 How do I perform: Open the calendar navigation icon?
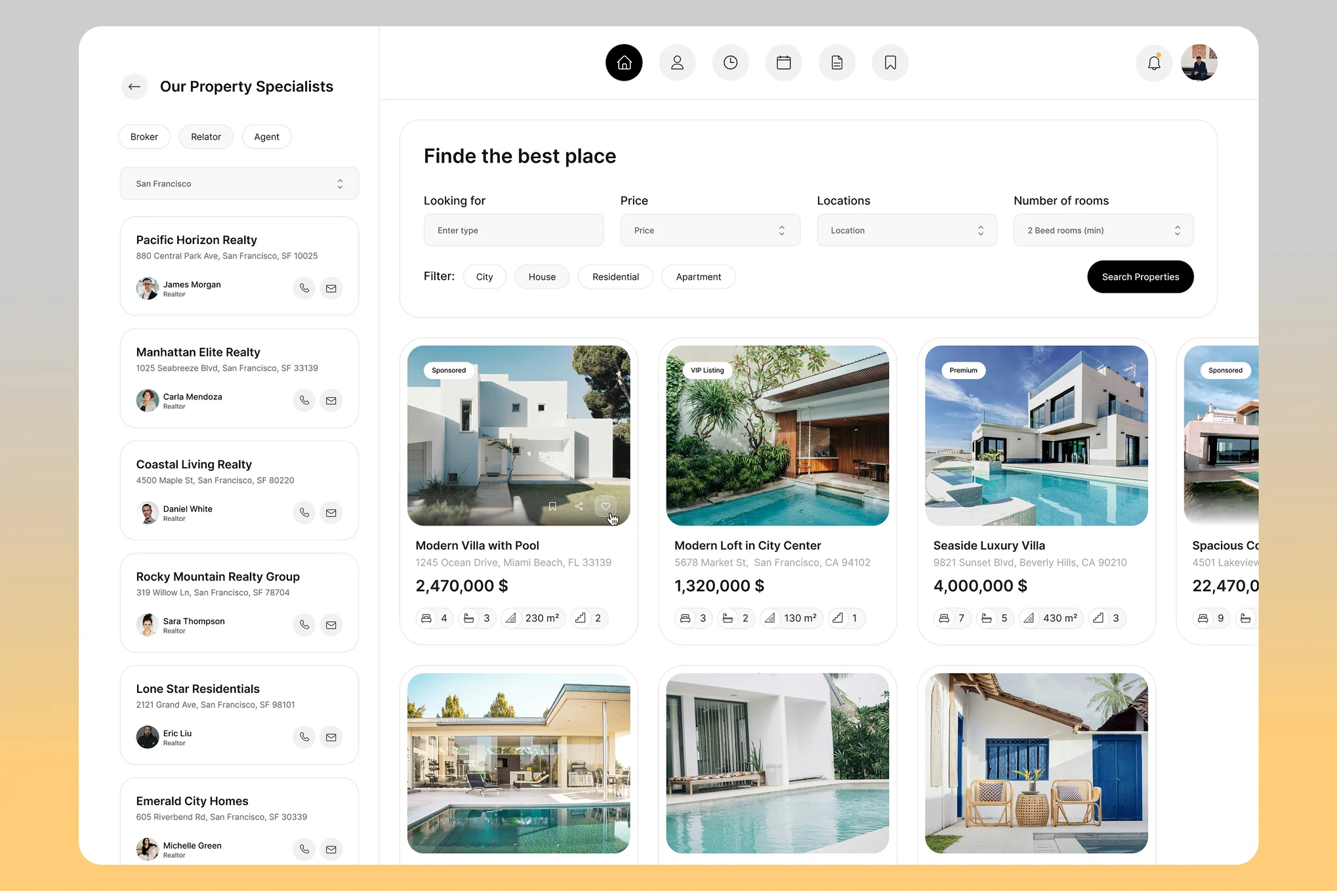(x=783, y=63)
